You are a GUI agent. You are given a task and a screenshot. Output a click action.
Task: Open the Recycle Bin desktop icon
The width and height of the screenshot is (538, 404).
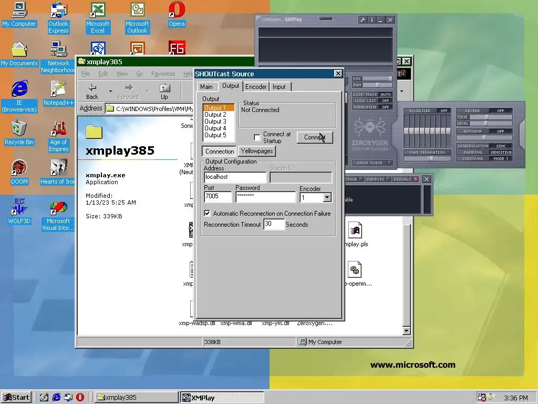click(x=19, y=133)
